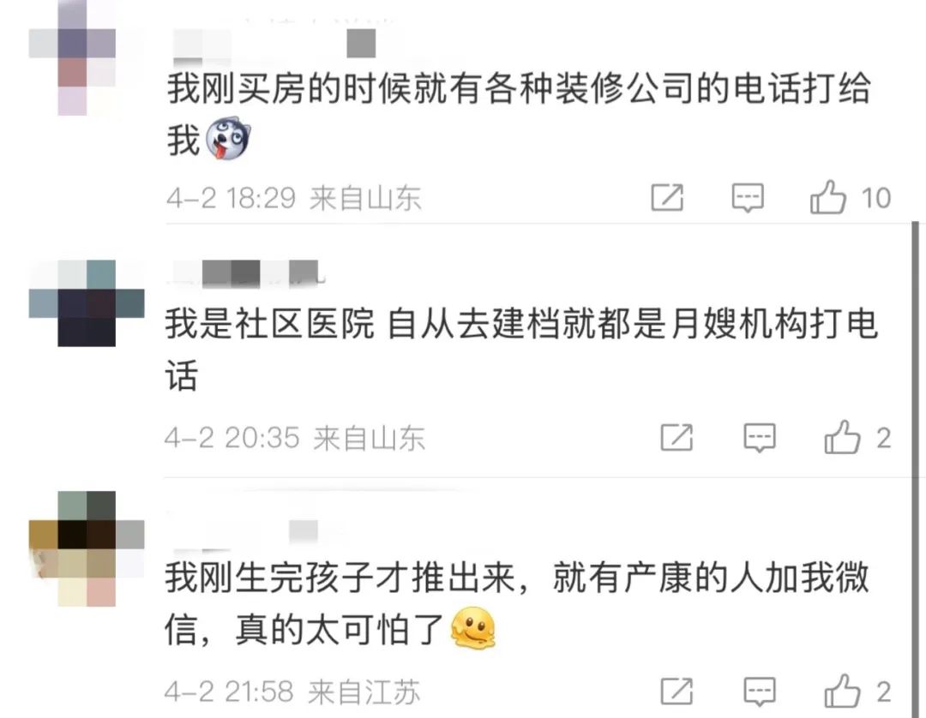Click the husky emoji in first comment

pos(228,139)
